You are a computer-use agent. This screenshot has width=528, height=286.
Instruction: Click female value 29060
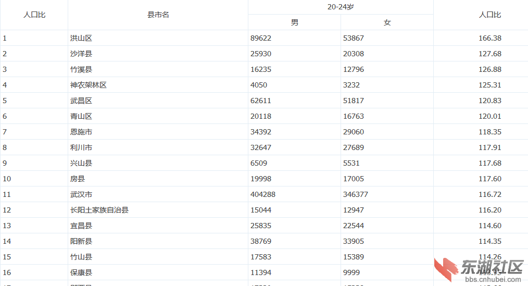tap(353, 132)
